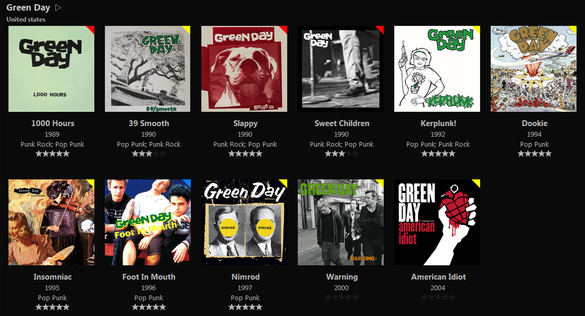Open the 39 Smooth album cover
Viewport: 585px width, 316px height.
point(148,69)
